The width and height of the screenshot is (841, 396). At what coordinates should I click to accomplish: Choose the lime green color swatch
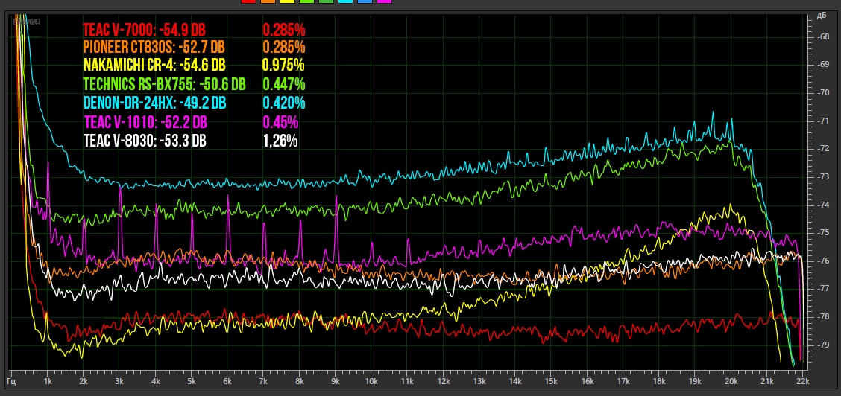(306, 1)
